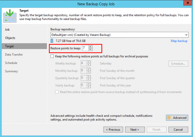Cancel the backup copy job wizard
193x137 pixels.
(178, 130)
